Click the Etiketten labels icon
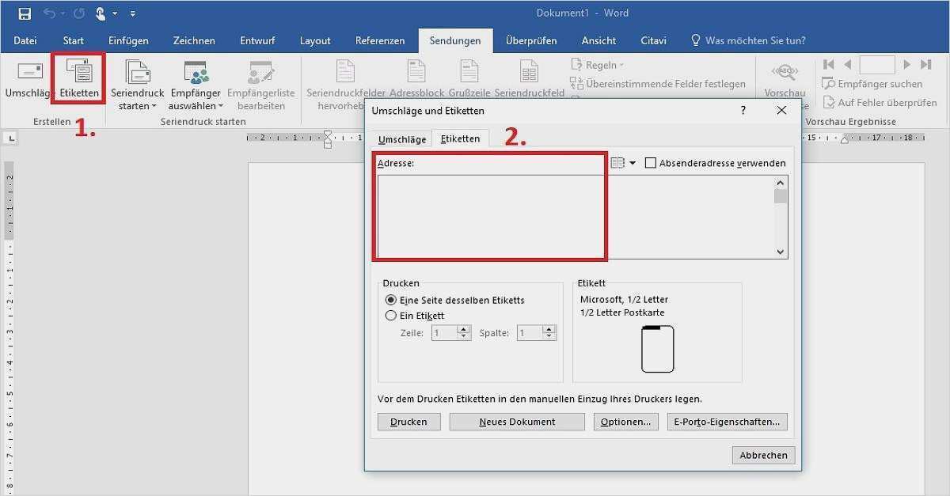The image size is (950, 496). (78, 73)
